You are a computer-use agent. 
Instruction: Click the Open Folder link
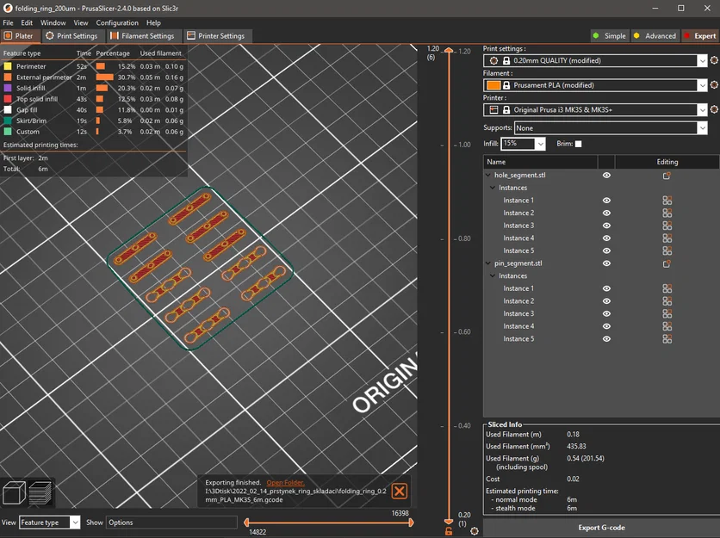[285, 483]
